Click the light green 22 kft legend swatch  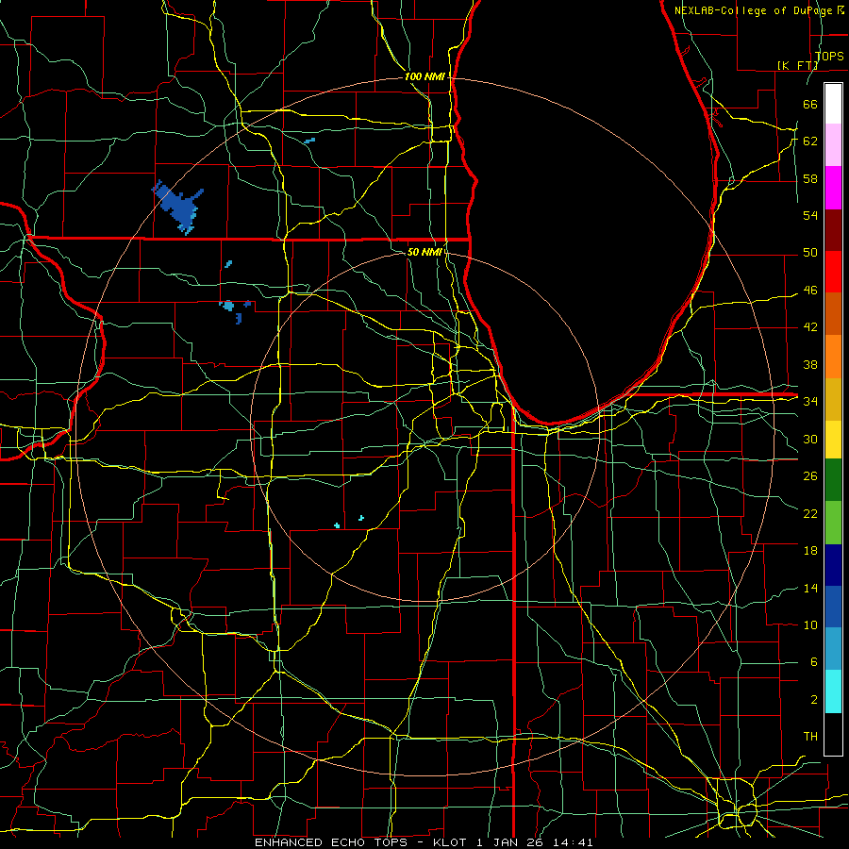[833, 523]
